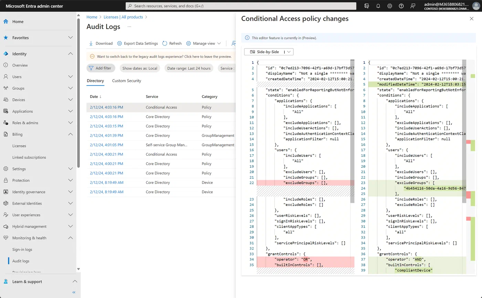Click the Refresh button
Viewport: 482px width, 298px height.
point(172,43)
